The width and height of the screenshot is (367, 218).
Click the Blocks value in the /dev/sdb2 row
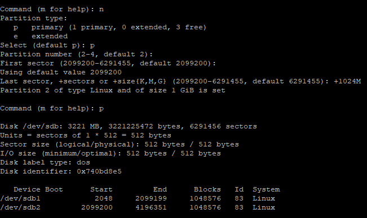(205, 207)
